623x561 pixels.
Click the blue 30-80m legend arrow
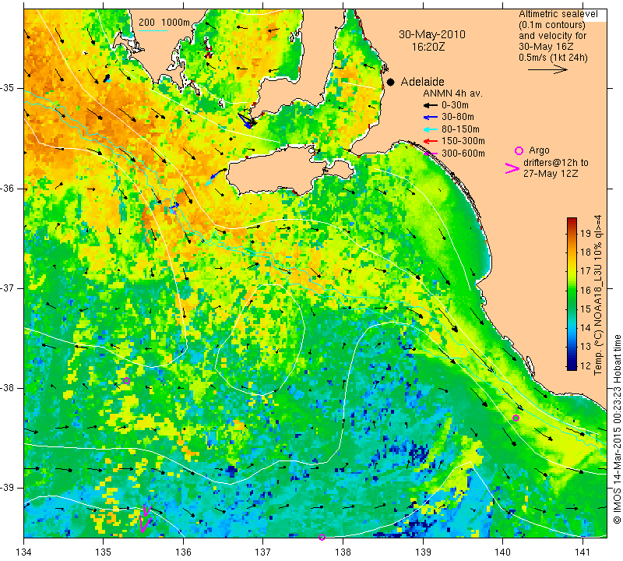[431, 118]
